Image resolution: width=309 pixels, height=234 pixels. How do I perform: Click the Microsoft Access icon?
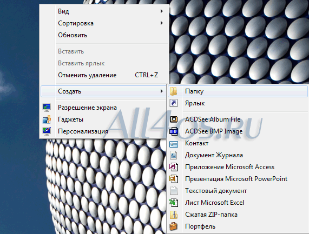[174, 167]
